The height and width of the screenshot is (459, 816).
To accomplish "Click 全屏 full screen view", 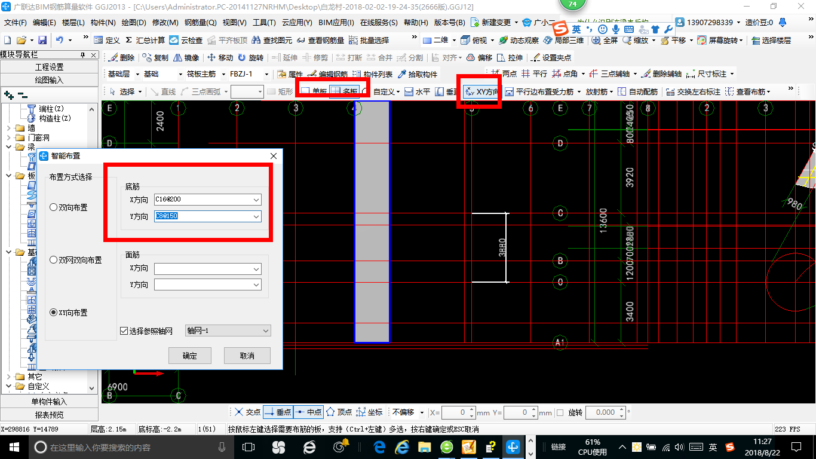I will (605, 40).
